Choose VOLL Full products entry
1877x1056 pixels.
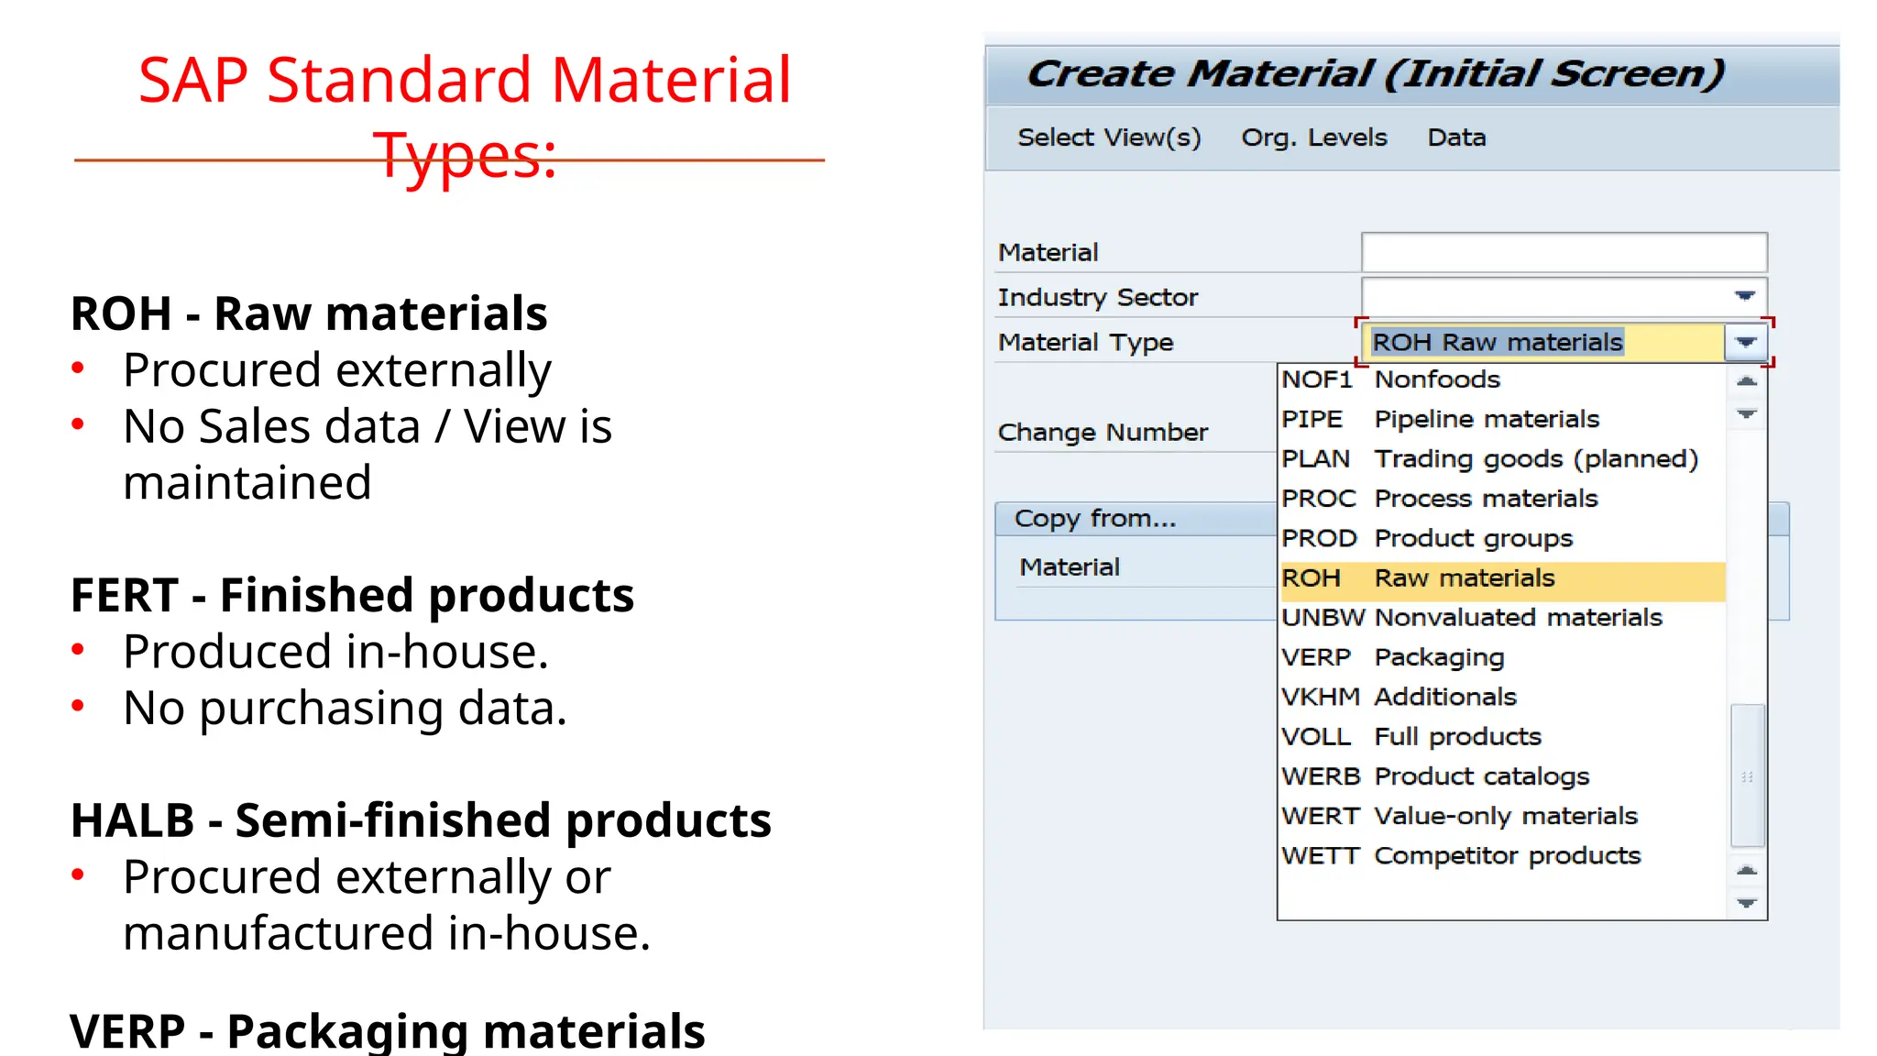[x=1501, y=737]
